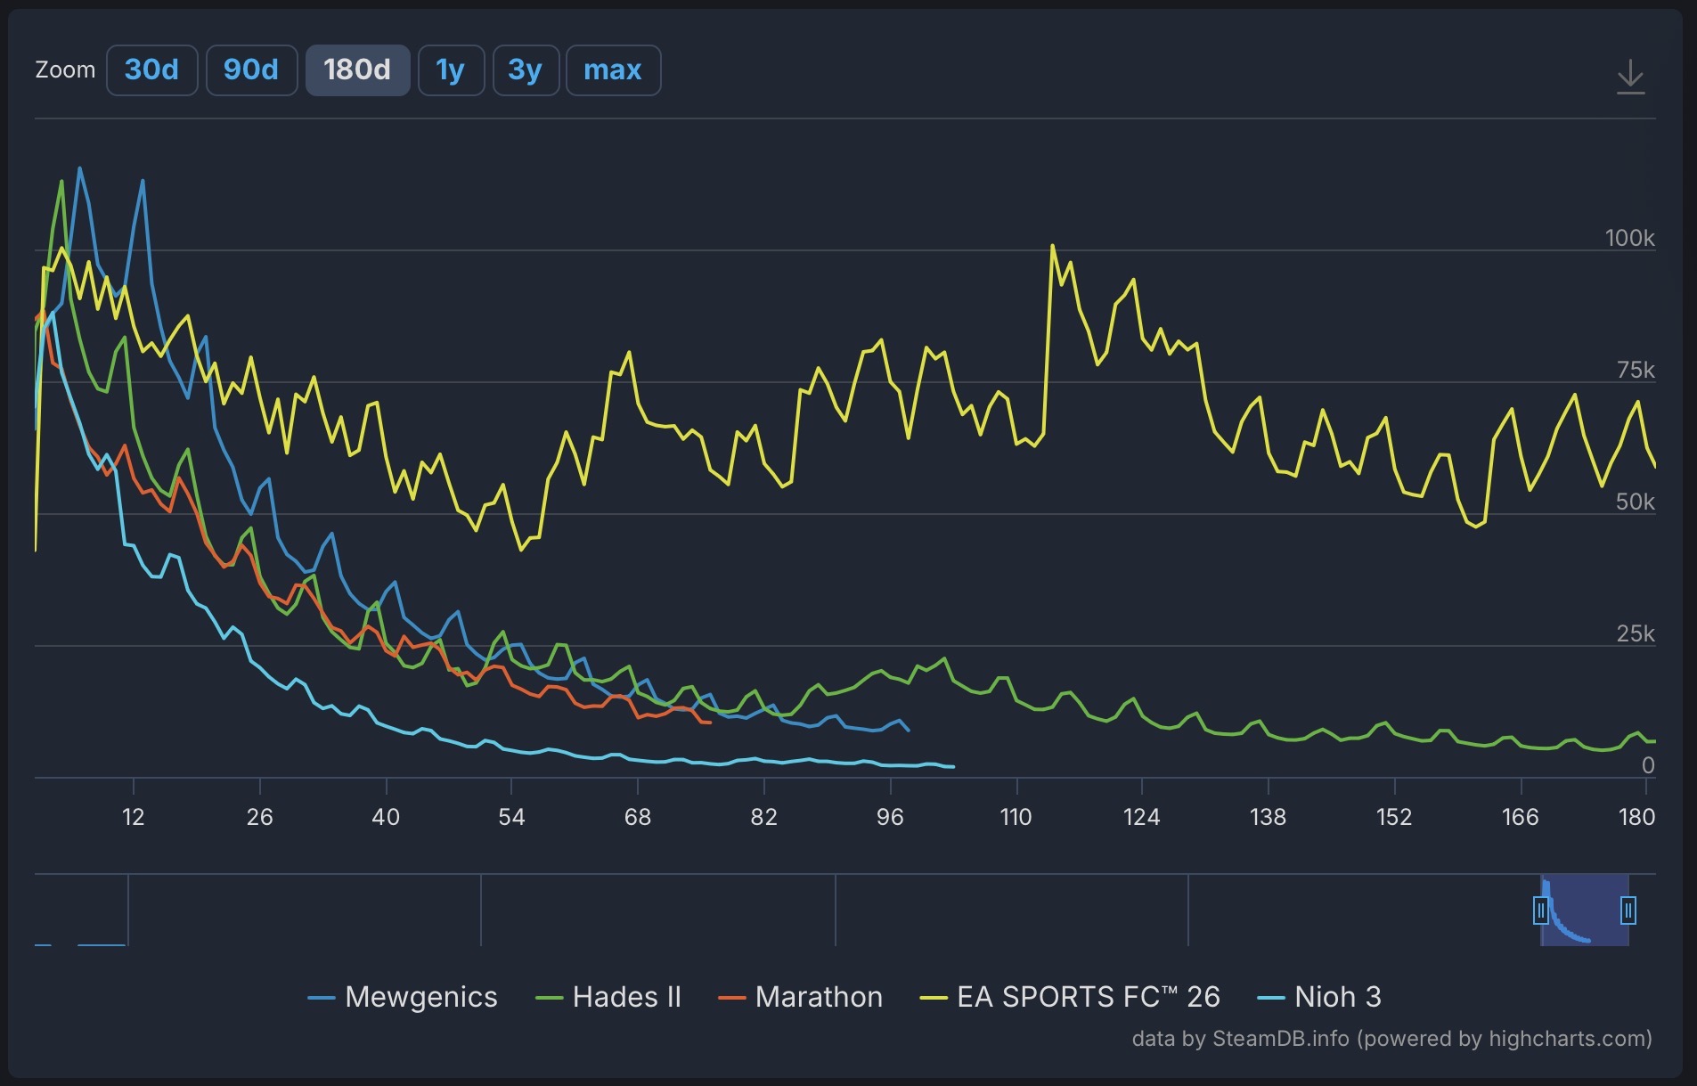The width and height of the screenshot is (1697, 1086).
Task: Open the SteamDB.info data credit
Action: pos(1280,1039)
